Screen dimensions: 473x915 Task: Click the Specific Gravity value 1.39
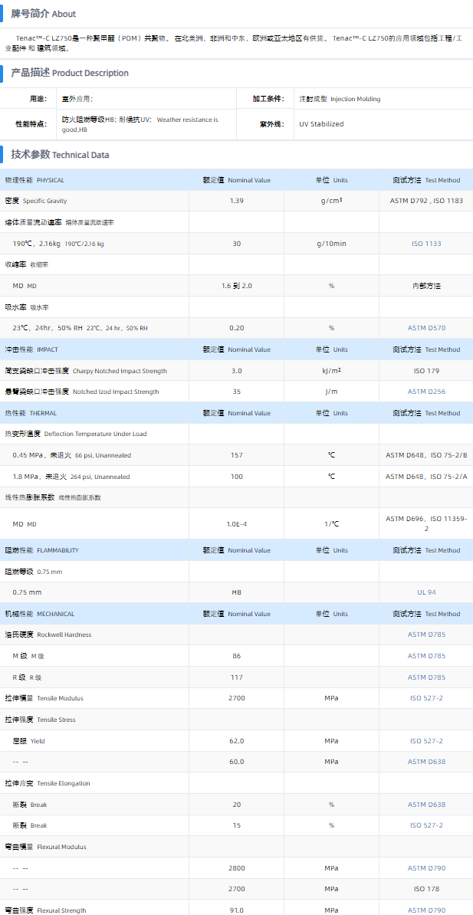pyautogui.click(x=236, y=201)
